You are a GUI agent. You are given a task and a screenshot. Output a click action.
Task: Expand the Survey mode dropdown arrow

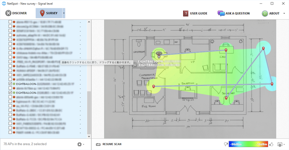[x=64, y=13]
